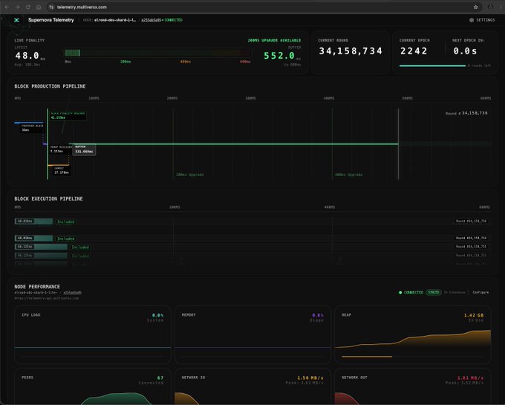
Task: Open the telemetry API URL link
Action: tap(46, 298)
